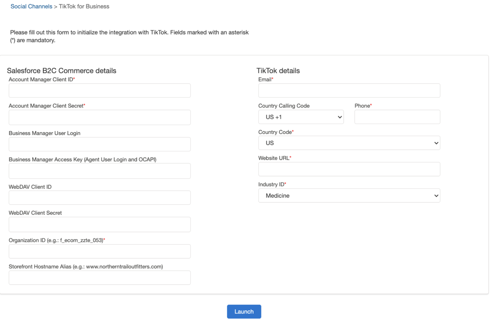Focus the Account Manager Client ID field
The width and height of the screenshot is (495, 324).
(x=99, y=91)
